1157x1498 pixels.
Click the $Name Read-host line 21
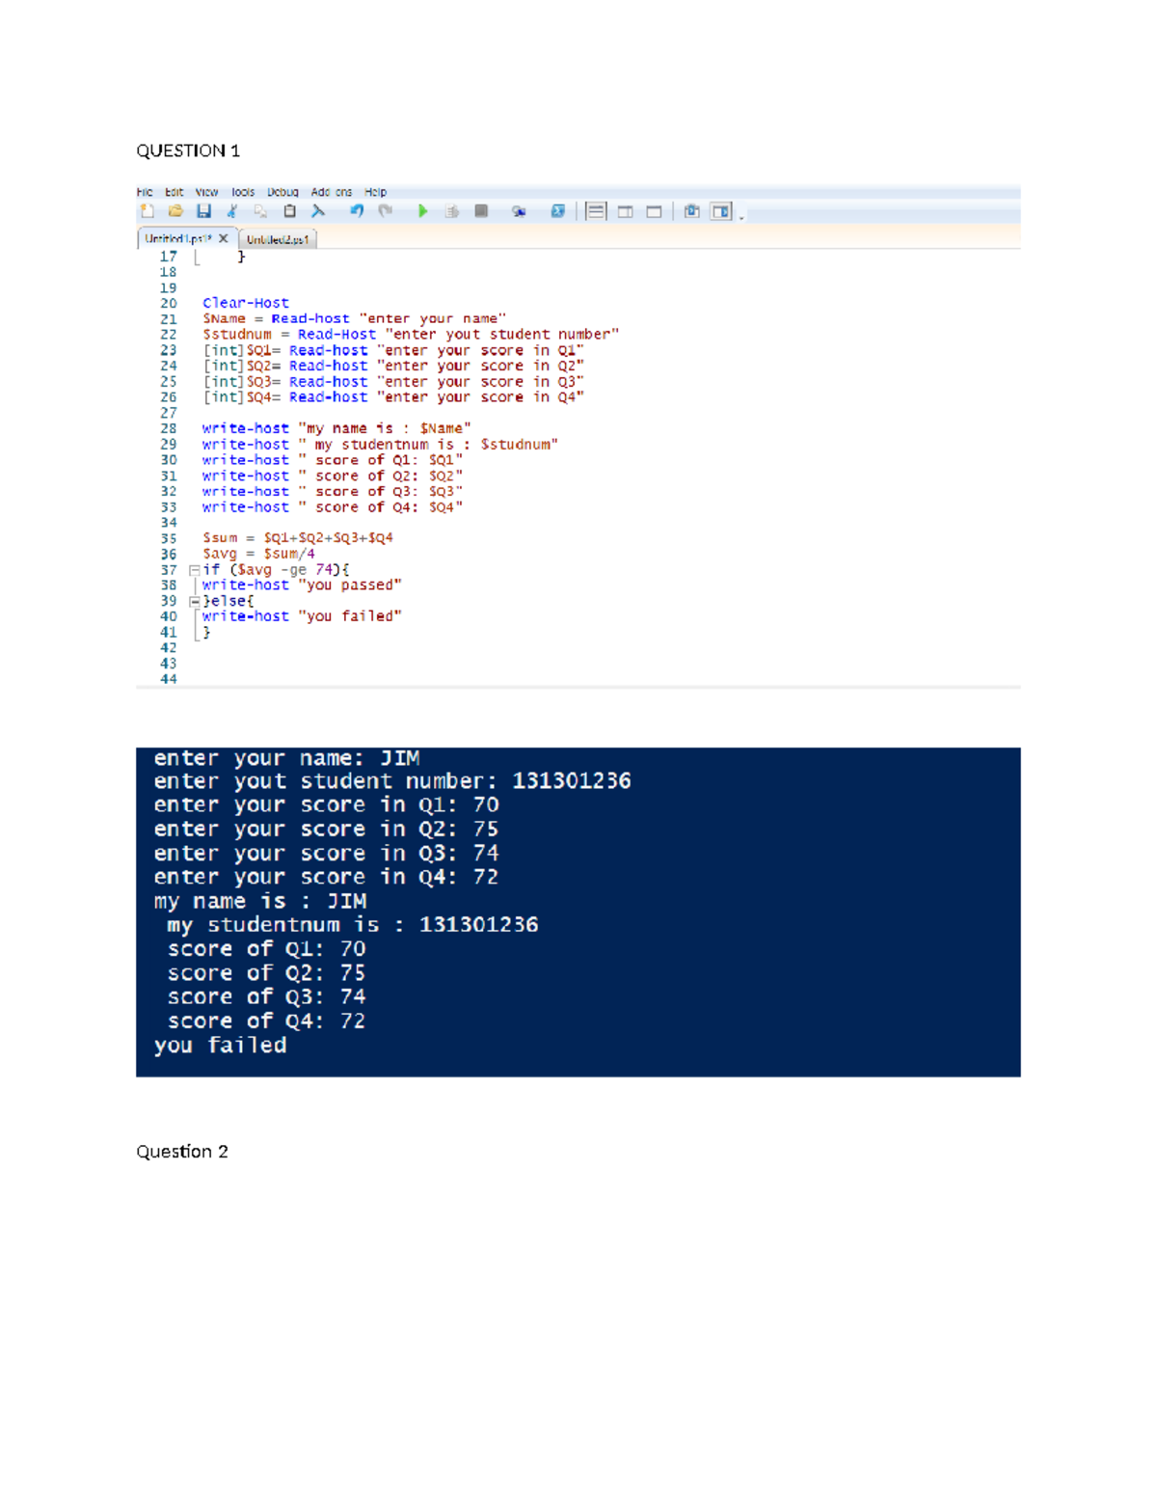354,318
